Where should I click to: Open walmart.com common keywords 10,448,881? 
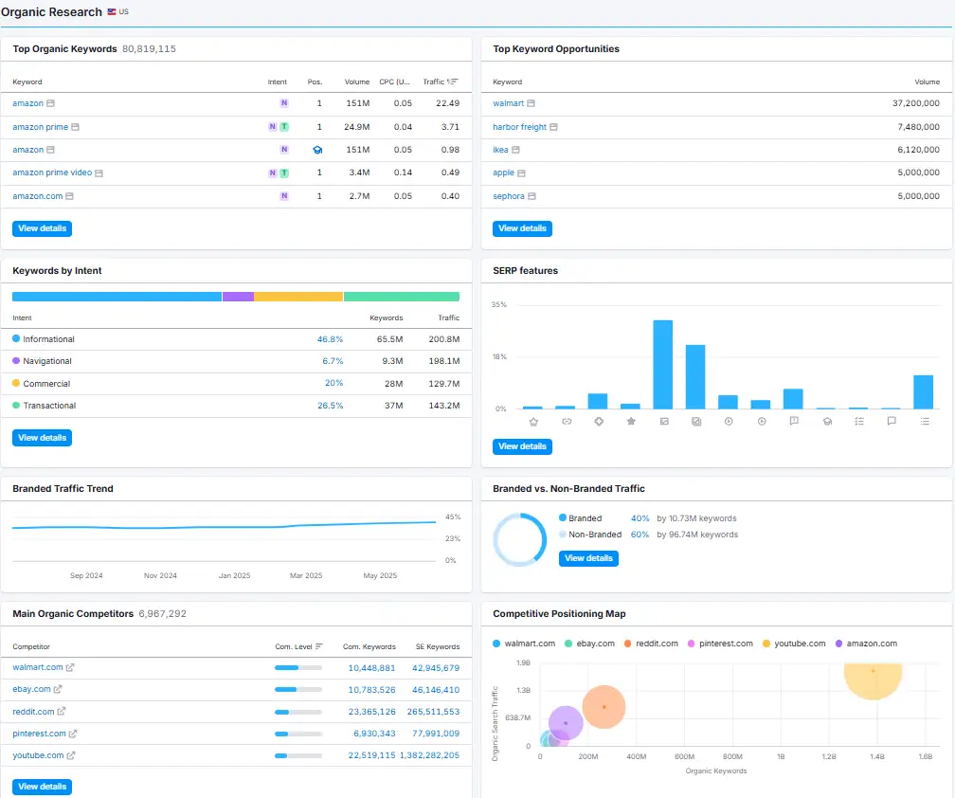(371, 668)
